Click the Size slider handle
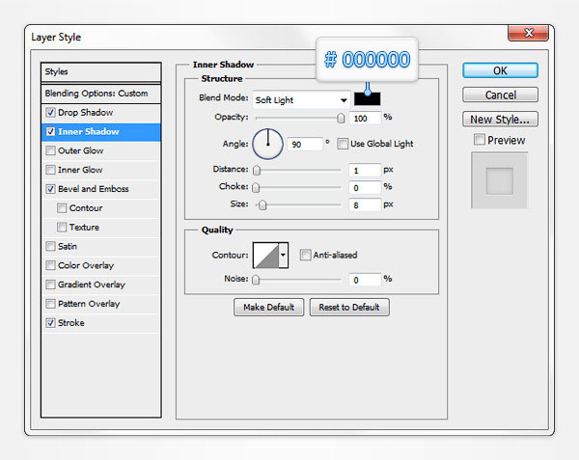This screenshot has height=460, width=579. (x=262, y=205)
